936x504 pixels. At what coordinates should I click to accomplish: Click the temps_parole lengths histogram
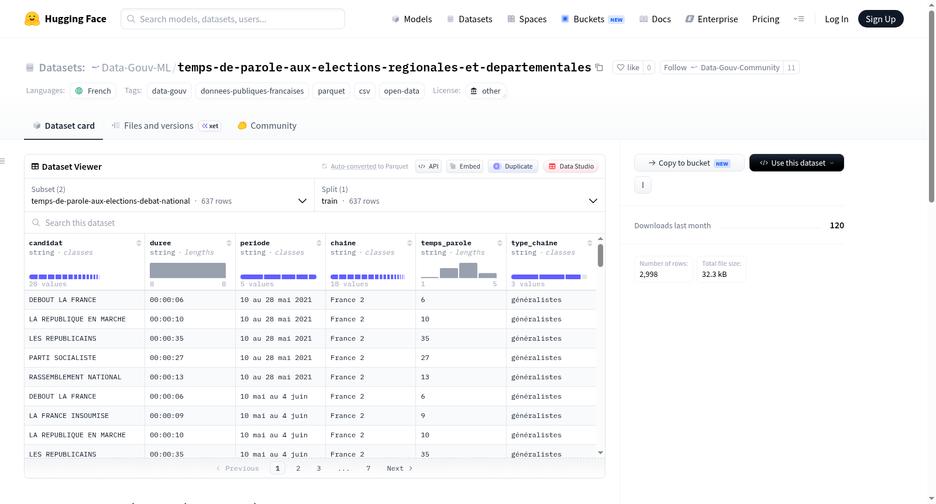coord(459,270)
